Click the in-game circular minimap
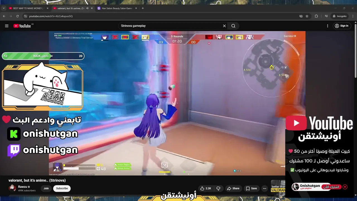Image resolution: width=357 pixels, height=201 pixels. 271,68
